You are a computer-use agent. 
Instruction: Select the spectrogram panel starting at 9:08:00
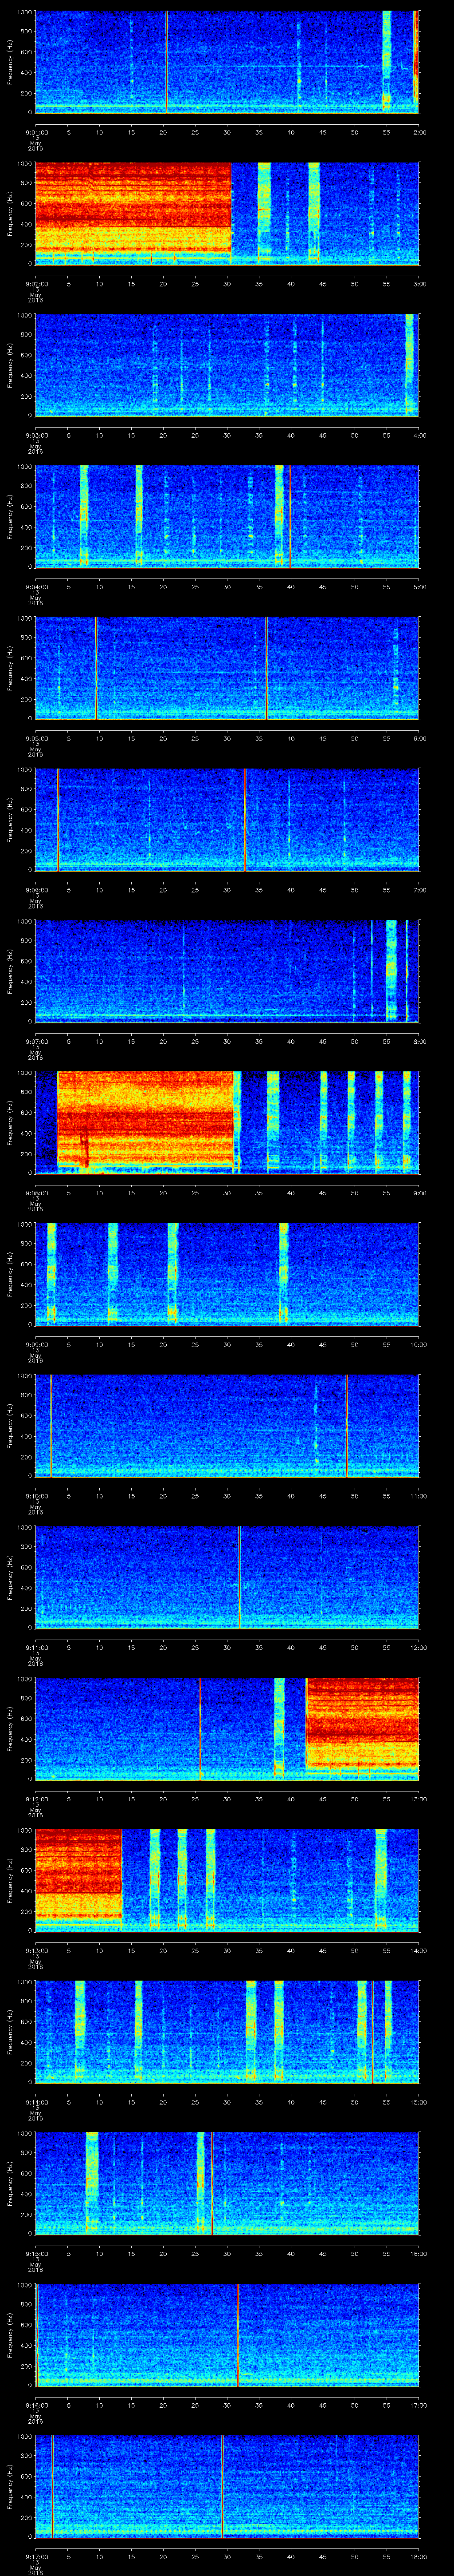[x=227, y=1122]
